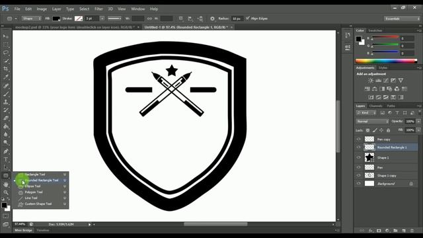Select the Lasso tool

(x=6, y=53)
